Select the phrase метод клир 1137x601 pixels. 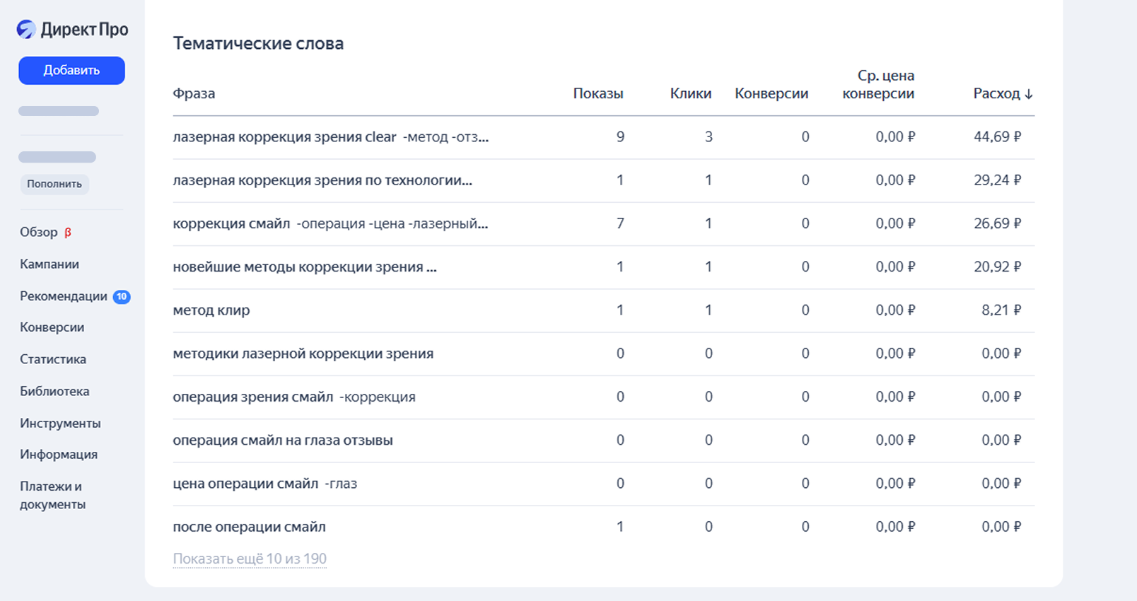(x=211, y=310)
